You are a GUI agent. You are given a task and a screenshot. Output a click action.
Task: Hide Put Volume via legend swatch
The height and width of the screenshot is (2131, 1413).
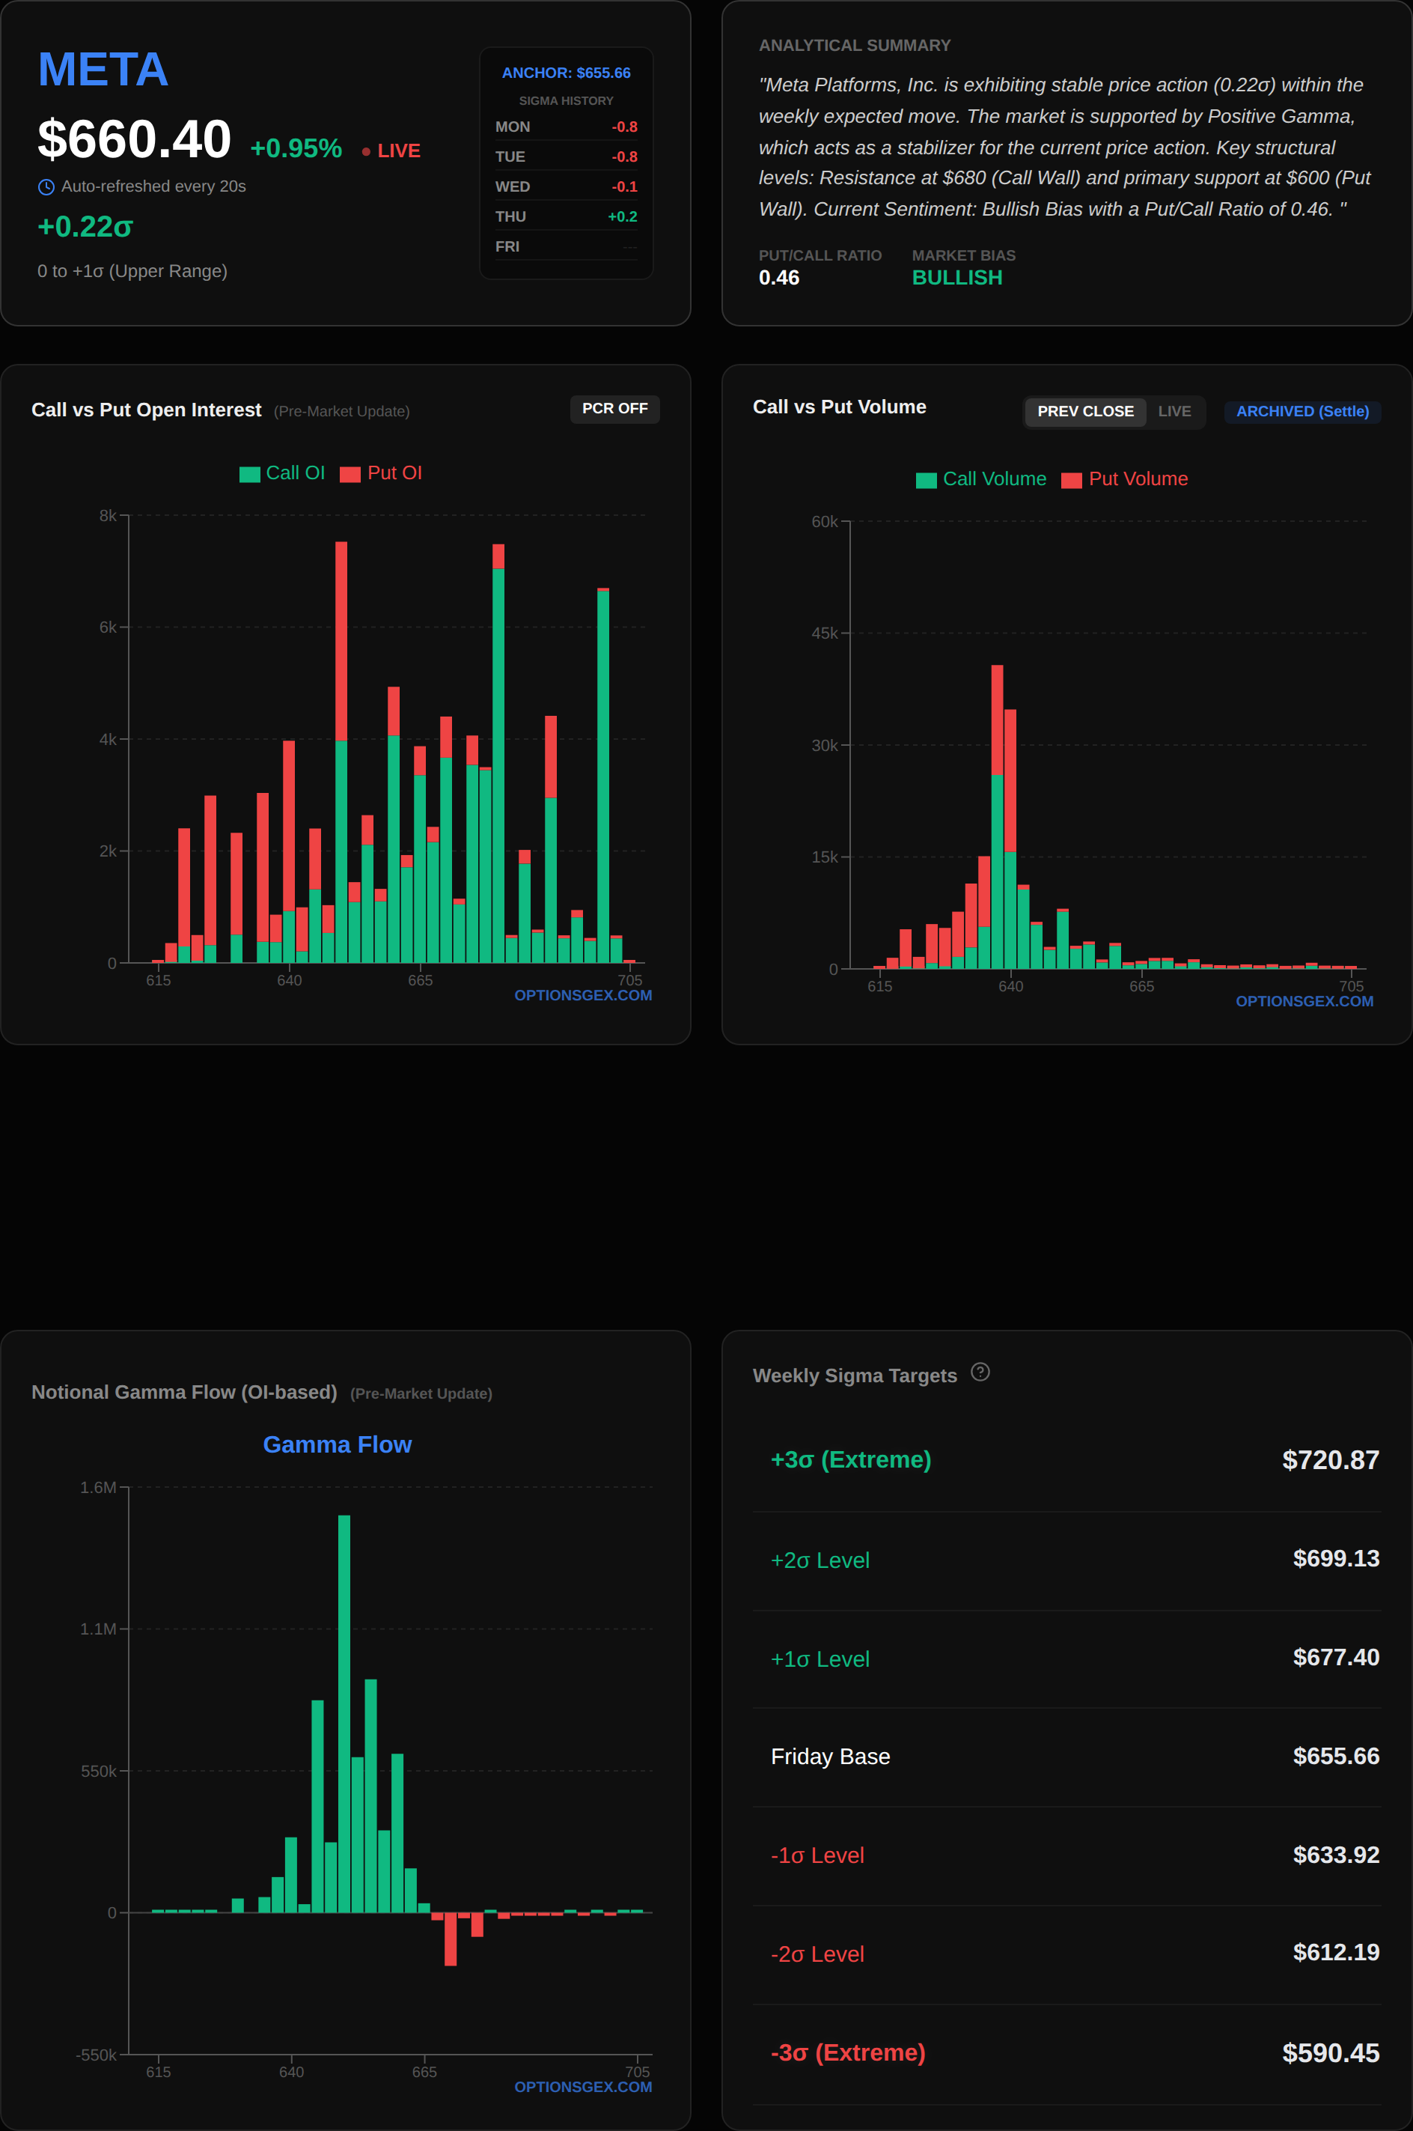1070,481
